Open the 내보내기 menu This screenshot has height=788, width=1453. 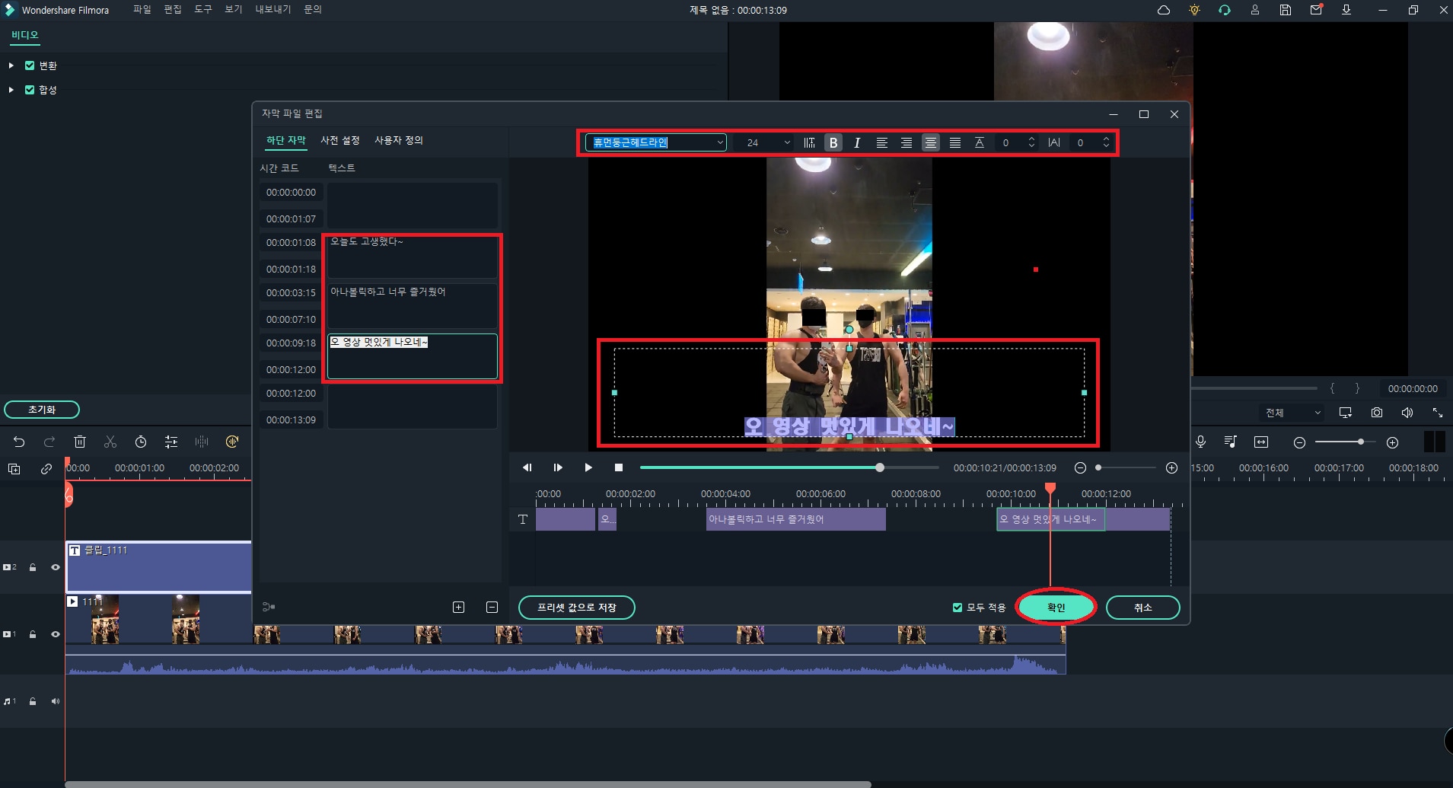[272, 9]
